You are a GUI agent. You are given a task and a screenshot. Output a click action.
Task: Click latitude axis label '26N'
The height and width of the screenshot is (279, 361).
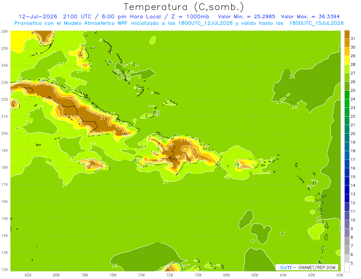coord(4,31)
